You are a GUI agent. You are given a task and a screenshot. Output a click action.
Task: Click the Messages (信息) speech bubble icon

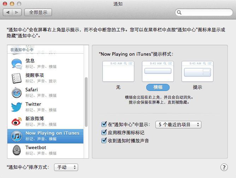pos(17,64)
